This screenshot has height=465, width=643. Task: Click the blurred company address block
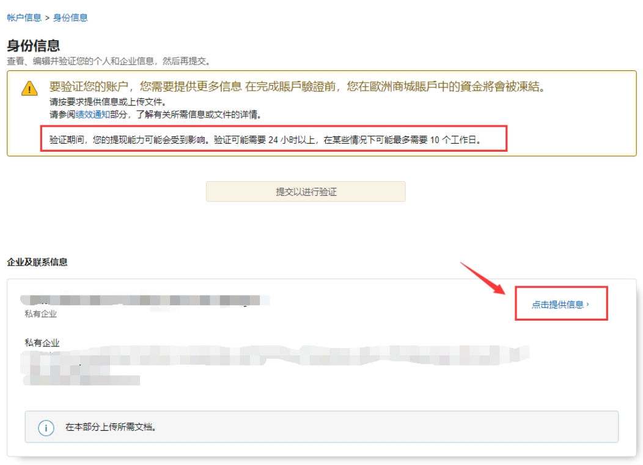pyautogui.click(x=275, y=365)
